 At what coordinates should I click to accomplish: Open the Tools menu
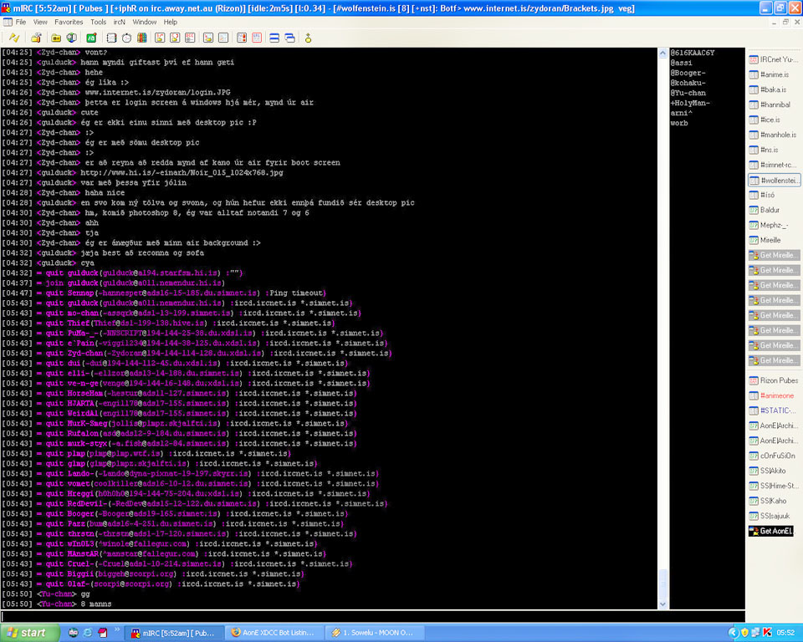click(99, 22)
